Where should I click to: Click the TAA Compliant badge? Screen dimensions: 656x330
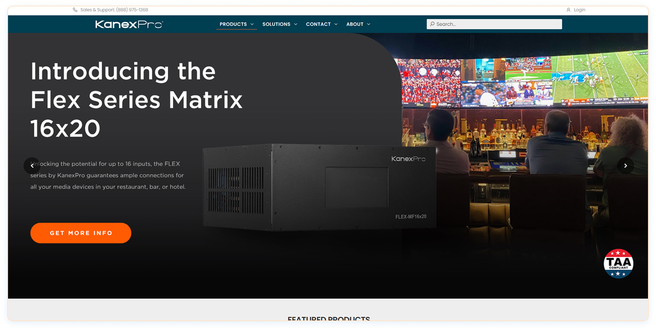(x=618, y=263)
